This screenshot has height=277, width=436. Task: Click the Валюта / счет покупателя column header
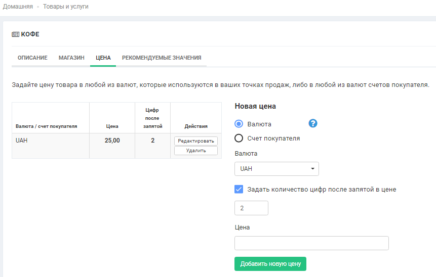47,126
